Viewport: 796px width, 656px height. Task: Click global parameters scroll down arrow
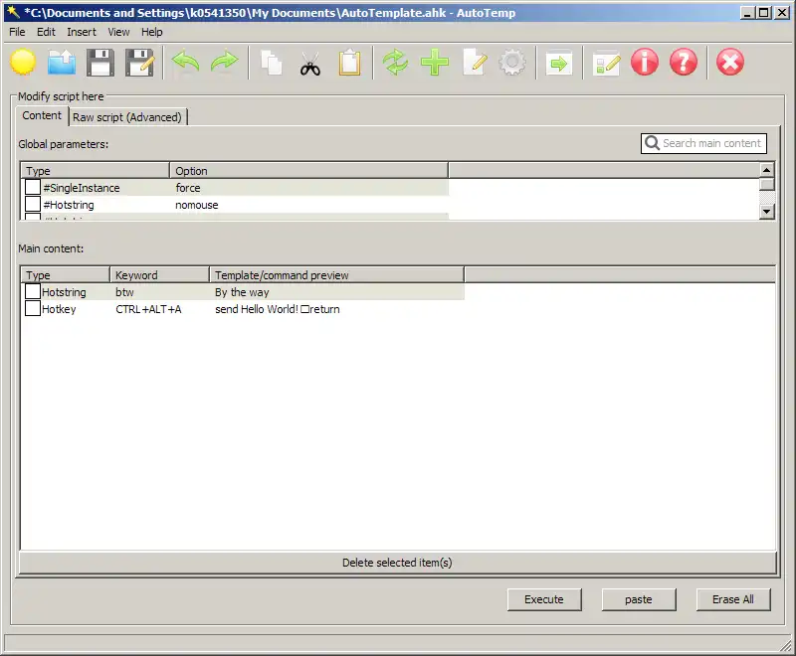766,212
